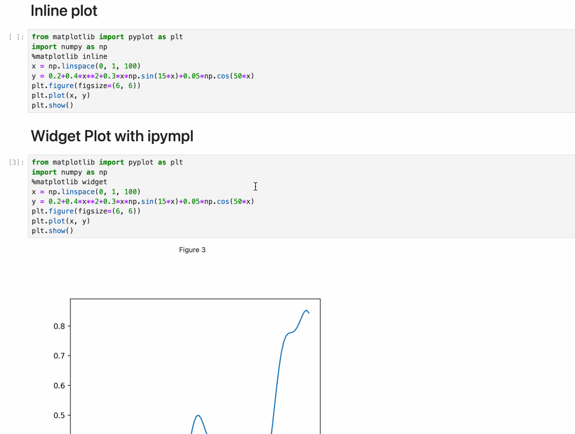
Task: Click "plt.show()" in the second cell
Action: (x=52, y=231)
